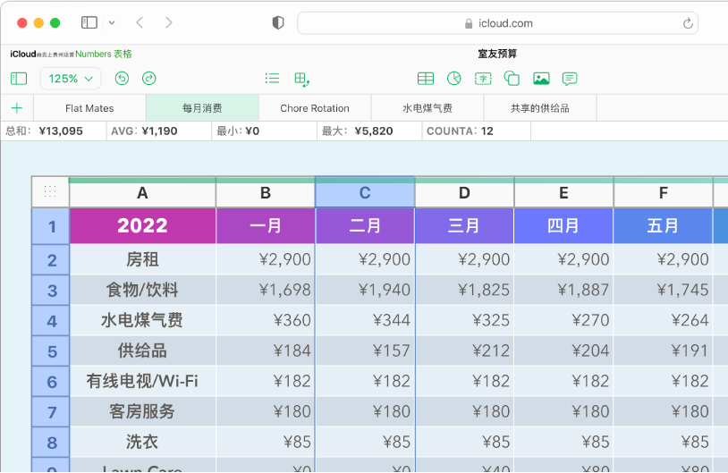Viewport: 728px width, 473px height.
Task: Switch to the Chore Rotation sheet tab
Action: click(x=315, y=108)
